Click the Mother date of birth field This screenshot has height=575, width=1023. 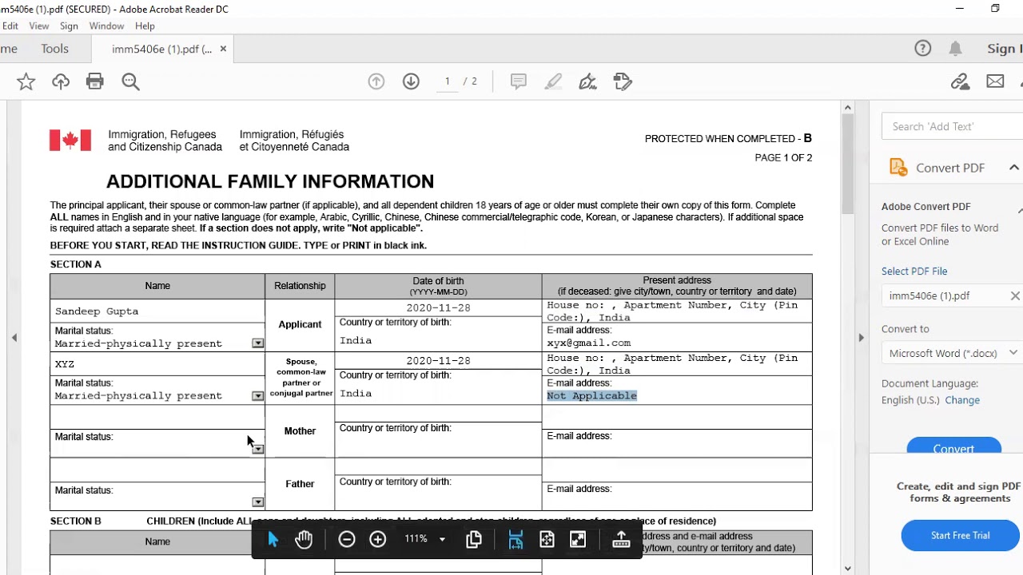pyautogui.click(x=438, y=414)
